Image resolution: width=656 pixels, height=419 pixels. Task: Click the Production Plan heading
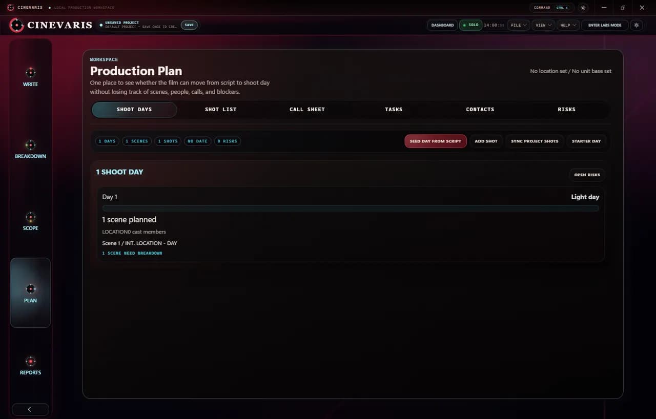point(136,71)
